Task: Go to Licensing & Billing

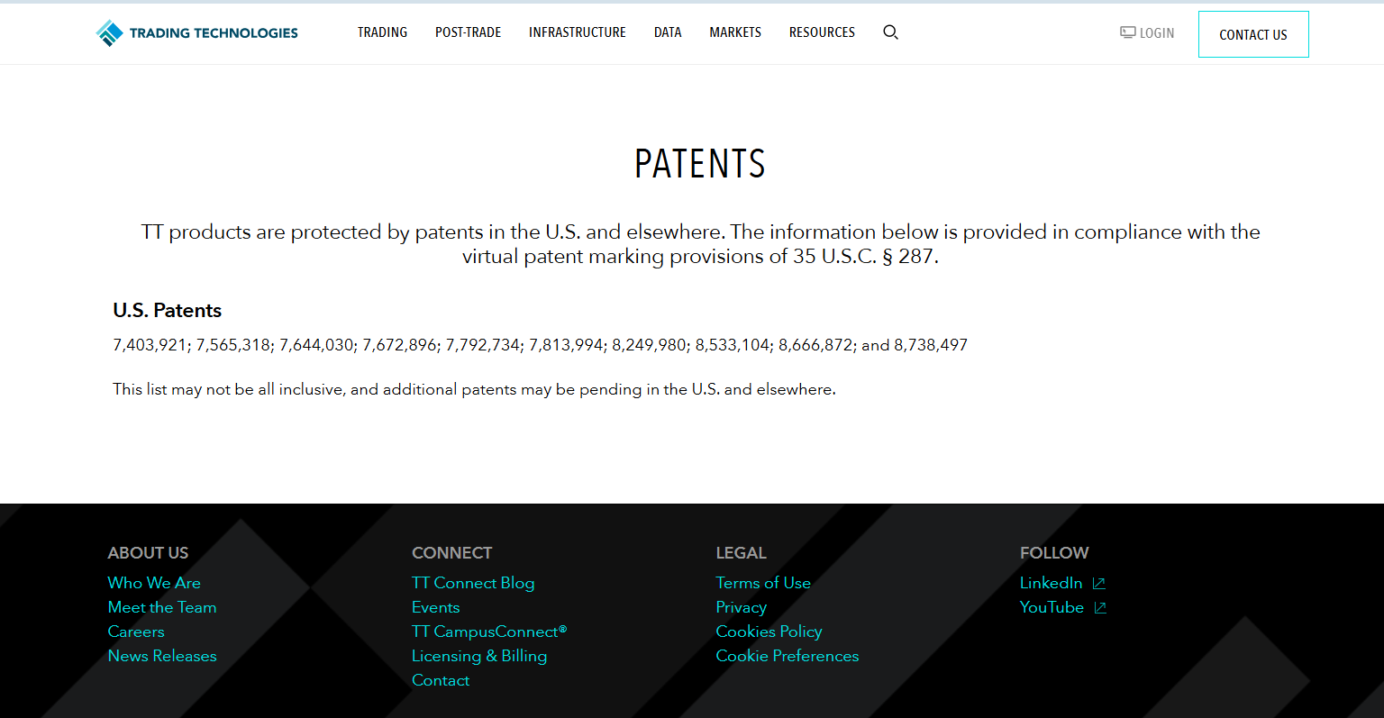Action: 479,656
